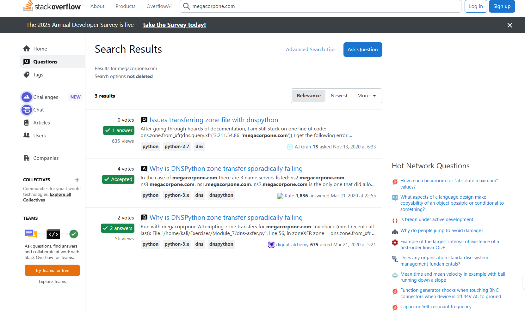The image size is (525, 312).
Task: Open Chat via the chat icon
Action: point(27,110)
